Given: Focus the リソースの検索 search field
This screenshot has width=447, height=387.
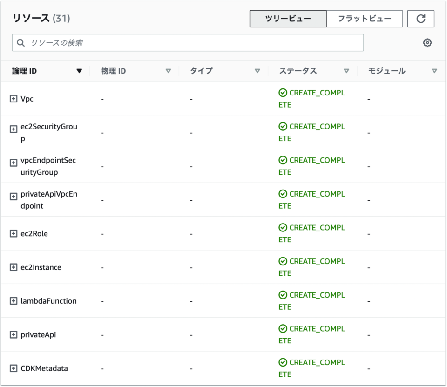Looking at the screenshot, I should click(x=188, y=43).
